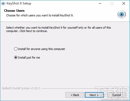Screen dimensions: 130x101
Task: Minimize the KeyShot 9 Setup window
Action: point(100,3)
